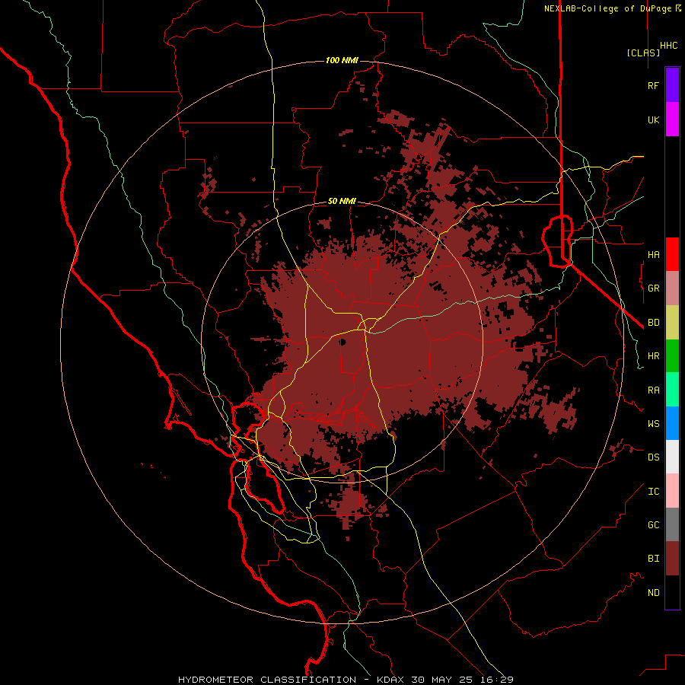Click the WS blue legend swatch
Viewport: 685px width, 685px height.
point(672,423)
